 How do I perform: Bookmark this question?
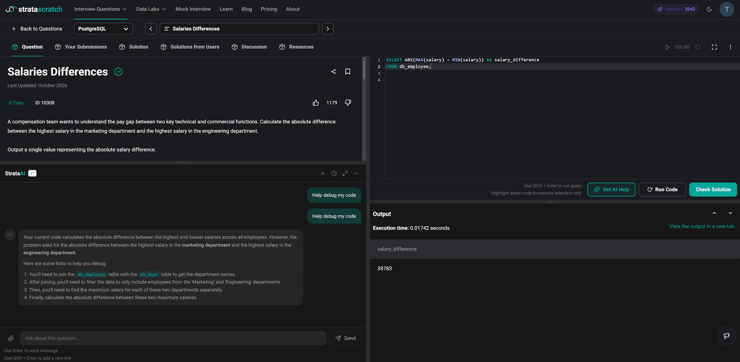348,72
